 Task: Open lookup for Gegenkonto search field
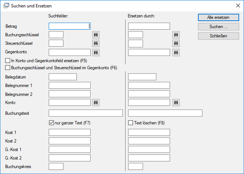(96, 52)
